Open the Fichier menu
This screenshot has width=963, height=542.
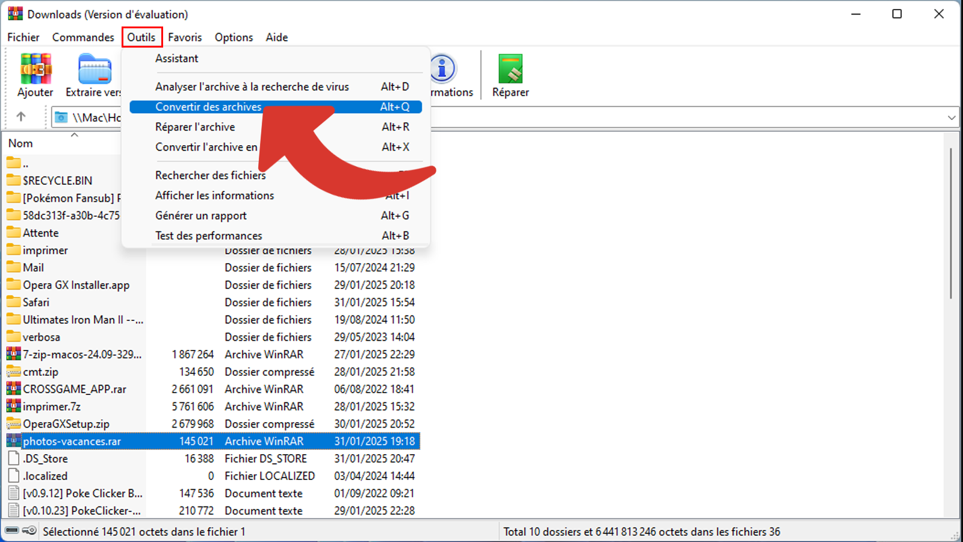click(23, 37)
